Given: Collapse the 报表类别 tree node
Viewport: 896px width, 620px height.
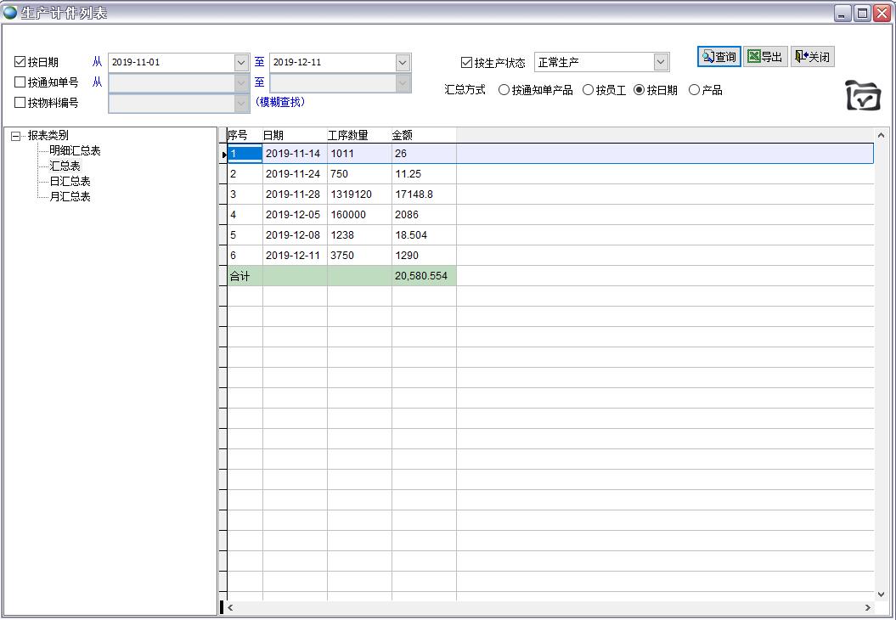Looking at the screenshot, I should [x=16, y=136].
